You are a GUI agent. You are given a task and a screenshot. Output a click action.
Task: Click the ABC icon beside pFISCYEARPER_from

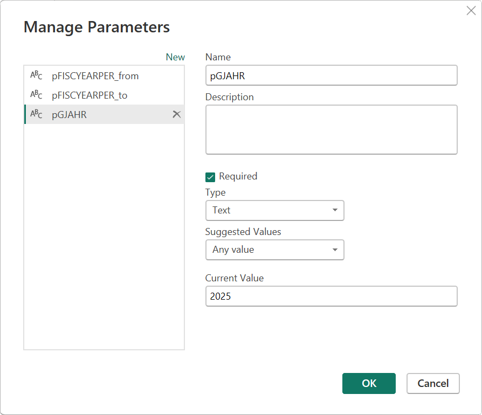[35, 75]
